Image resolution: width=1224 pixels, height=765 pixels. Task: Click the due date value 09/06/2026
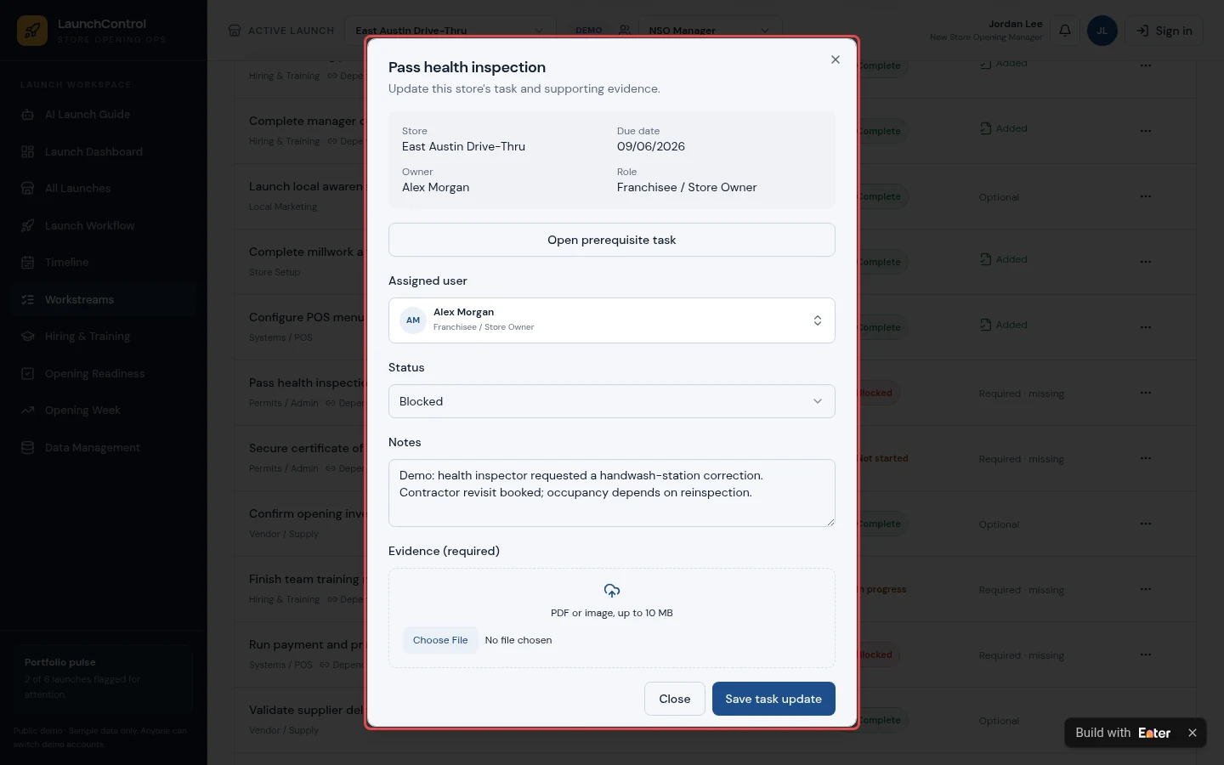651,146
